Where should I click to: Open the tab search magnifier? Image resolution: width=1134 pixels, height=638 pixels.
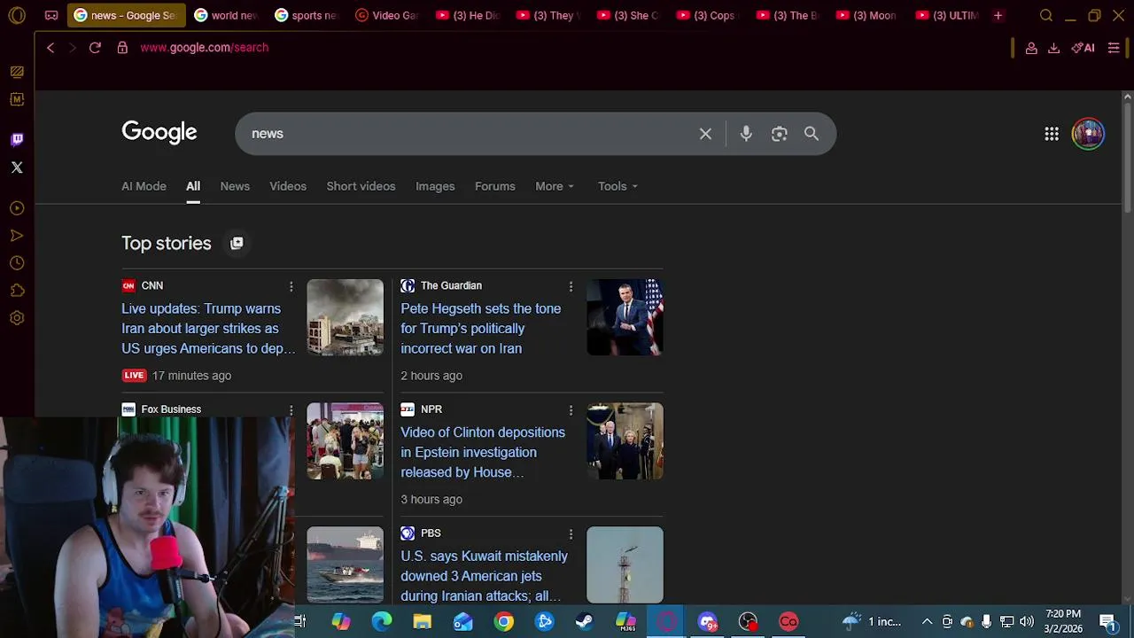point(1046,15)
